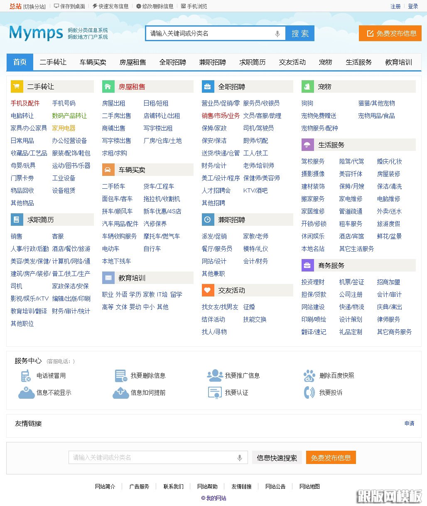Open 我要删除信息 in the service center
Screen dimensions: 427x506
coord(148,375)
